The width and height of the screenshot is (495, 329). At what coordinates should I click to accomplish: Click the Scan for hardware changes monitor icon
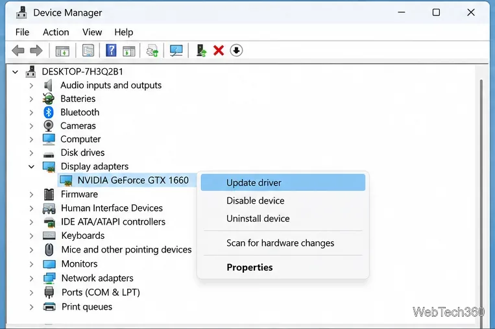click(176, 51)
